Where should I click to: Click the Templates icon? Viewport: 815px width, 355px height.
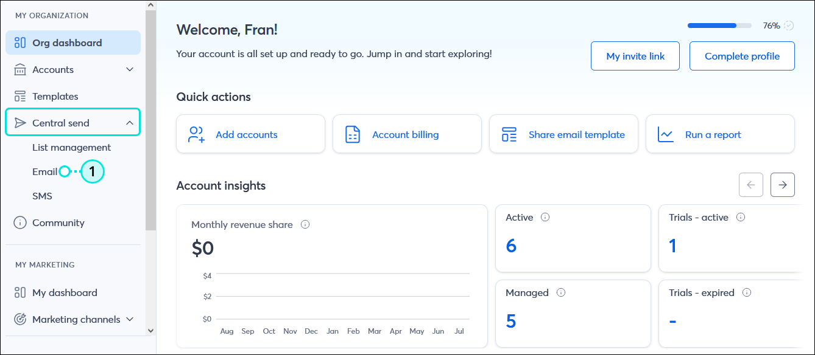click(x=19, y=96)
